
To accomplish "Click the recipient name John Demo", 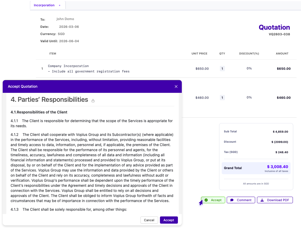I will click(x=65, y=19).
